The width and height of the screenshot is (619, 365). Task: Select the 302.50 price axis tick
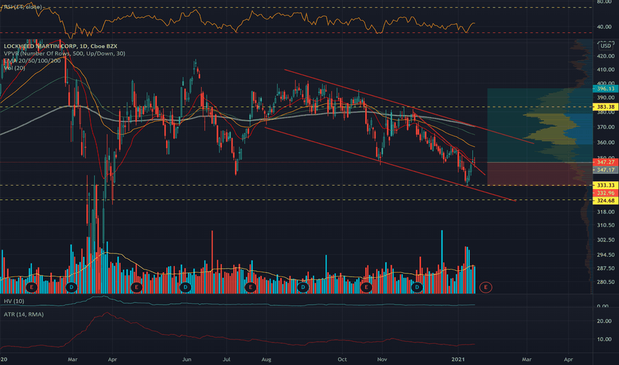coord(606,240)
